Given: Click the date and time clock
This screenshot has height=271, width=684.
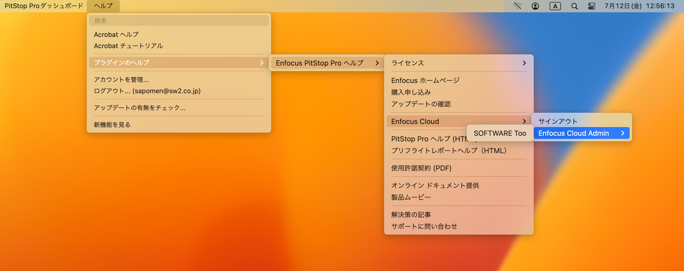Looking at the screenshot, I should [x=639, y=6].
